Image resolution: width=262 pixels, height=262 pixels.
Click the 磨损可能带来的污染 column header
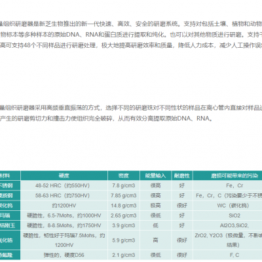pos(227,176)
